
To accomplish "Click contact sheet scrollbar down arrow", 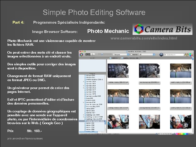I will pos(193,132).
